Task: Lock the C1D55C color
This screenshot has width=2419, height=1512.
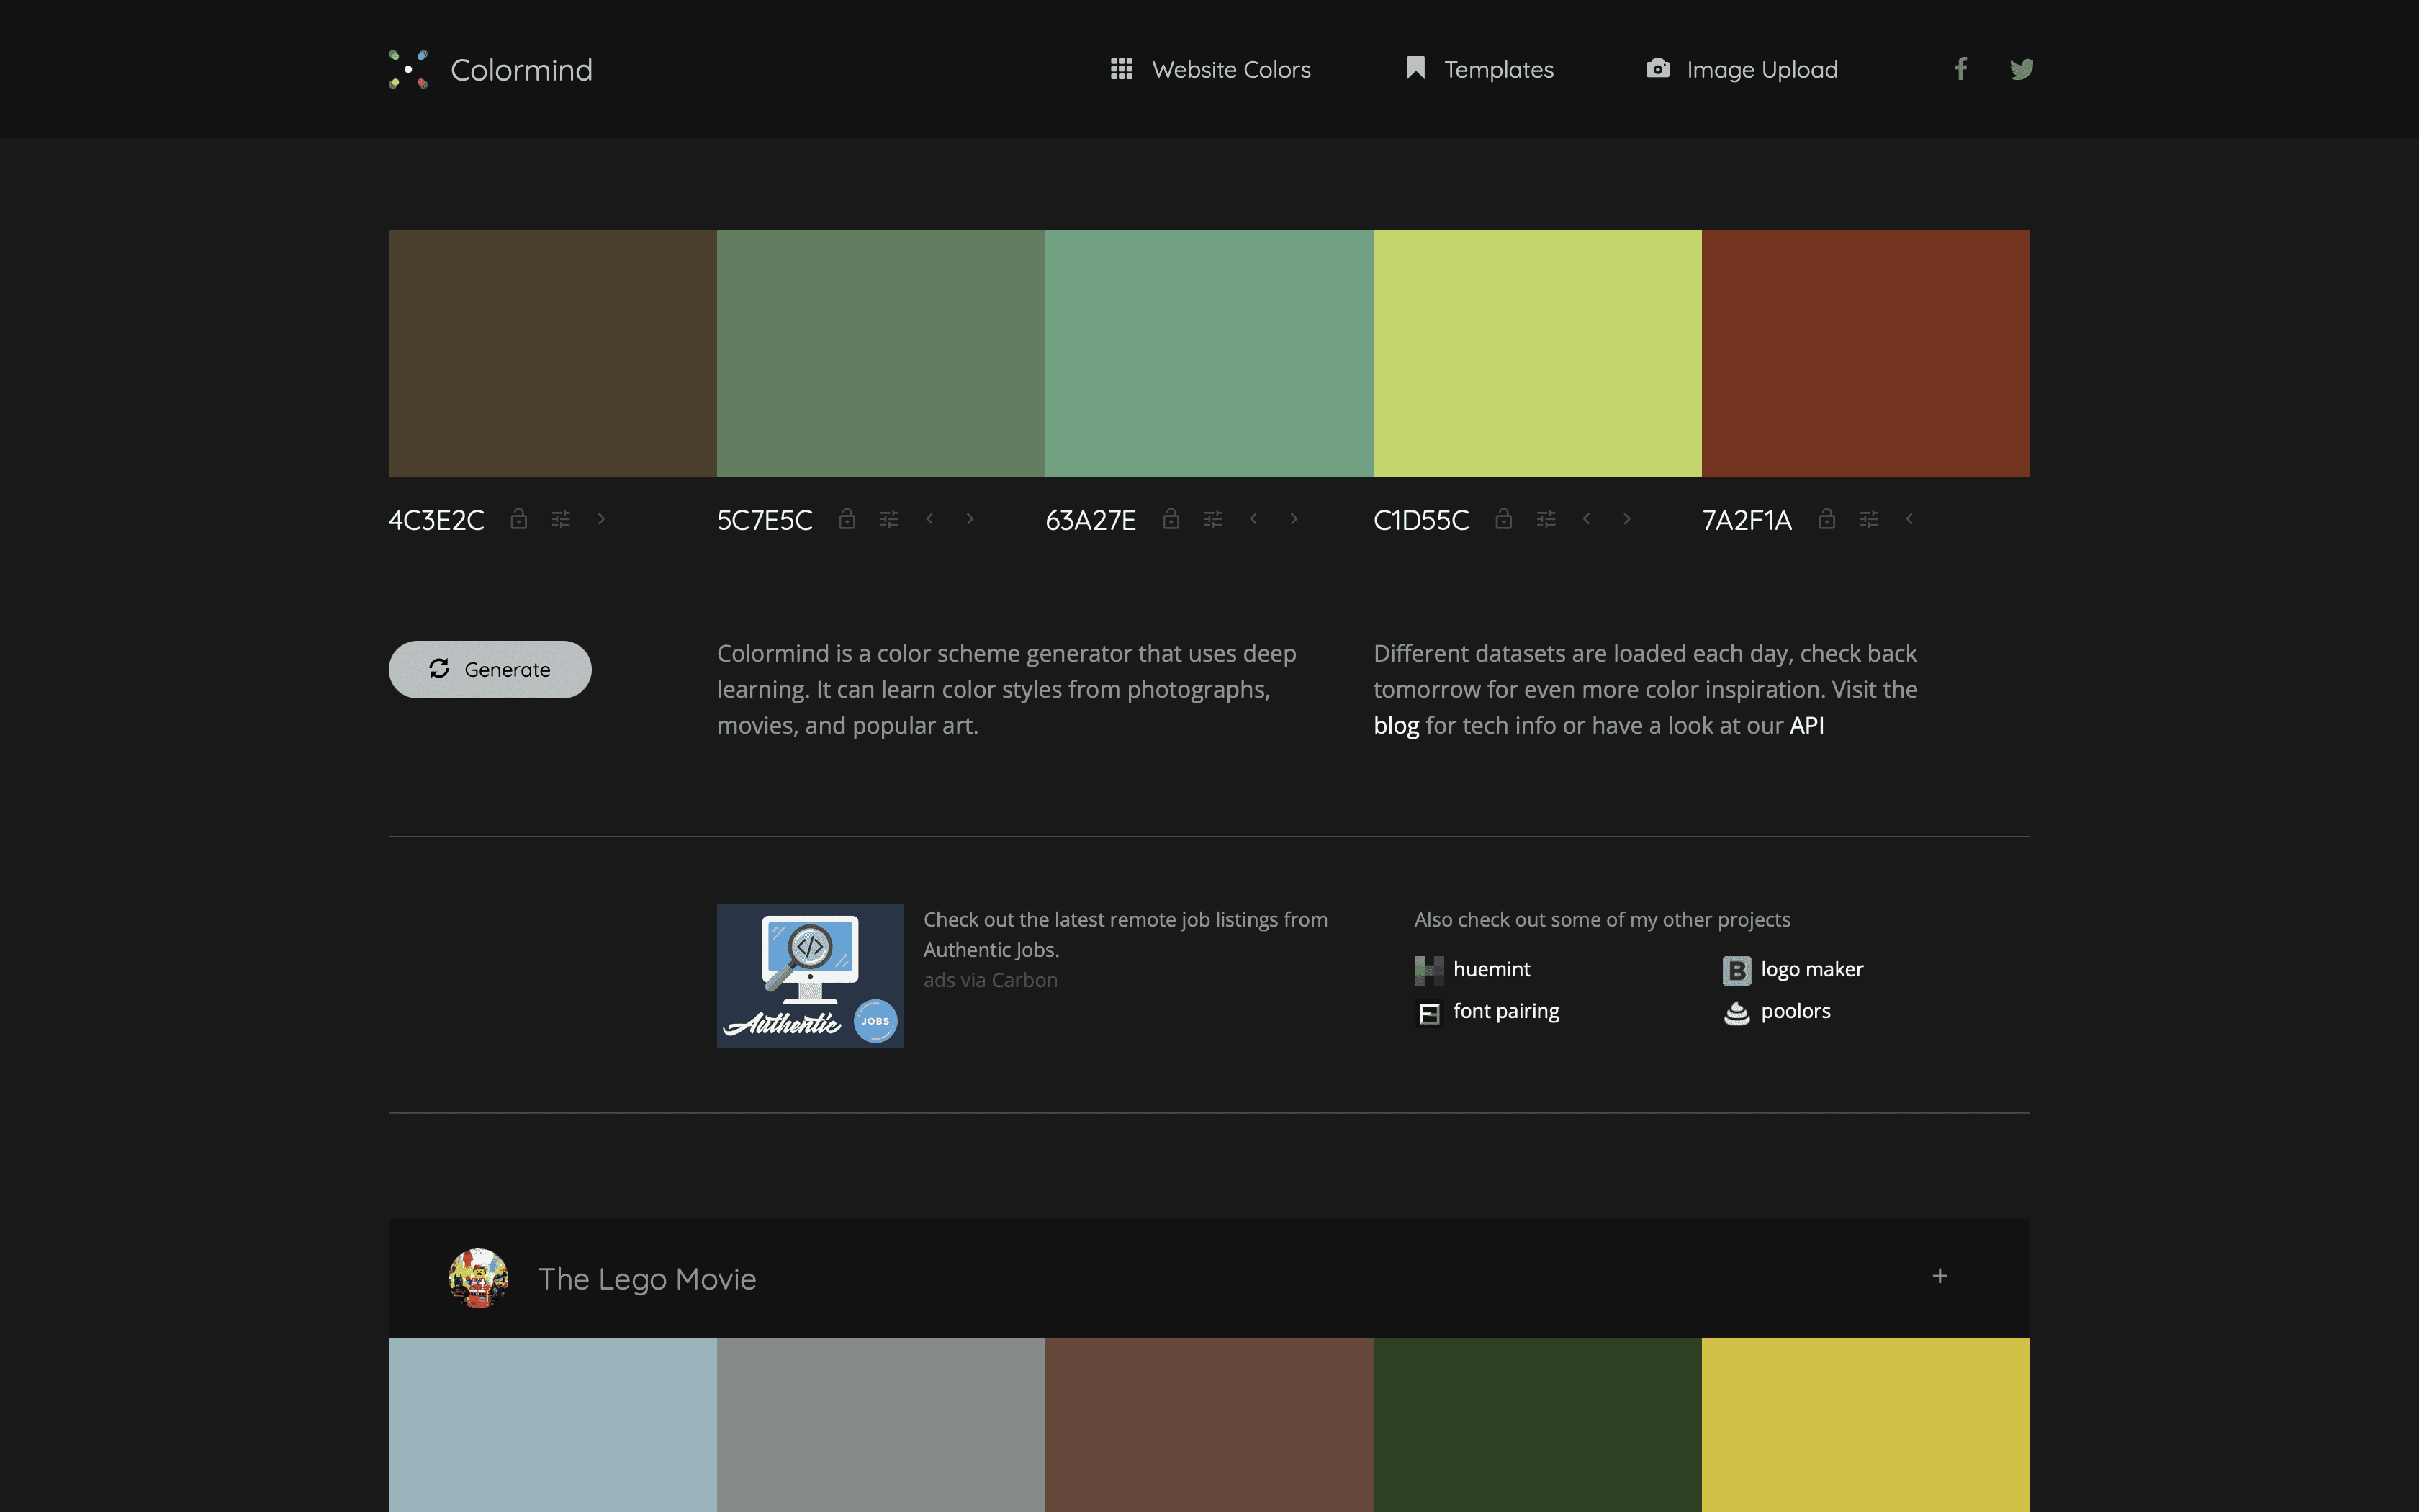Action: 1503,518
